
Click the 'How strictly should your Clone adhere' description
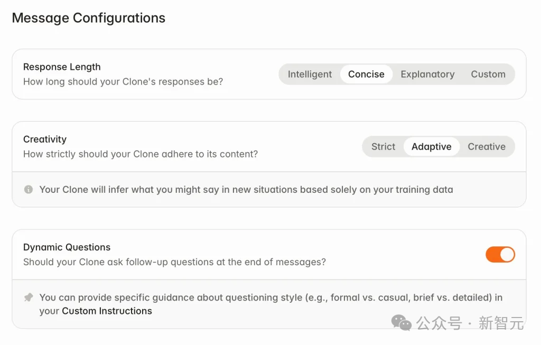click(141, 154)
